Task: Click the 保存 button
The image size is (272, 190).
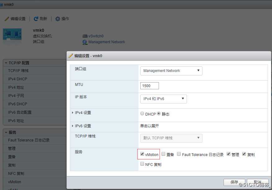Action: 234,182
